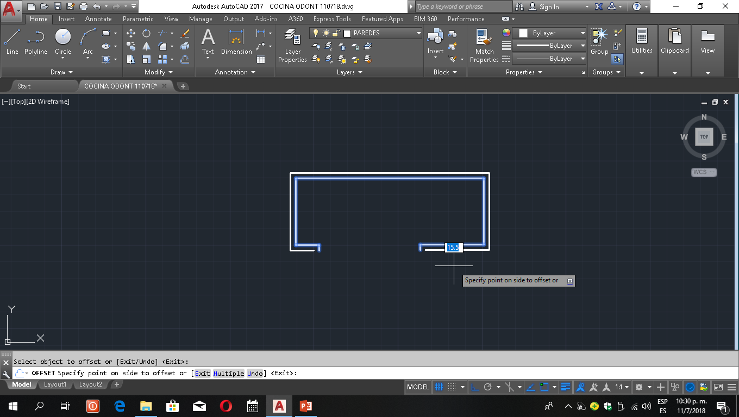Toggle lineweight display in status bar

click(566, 387)
